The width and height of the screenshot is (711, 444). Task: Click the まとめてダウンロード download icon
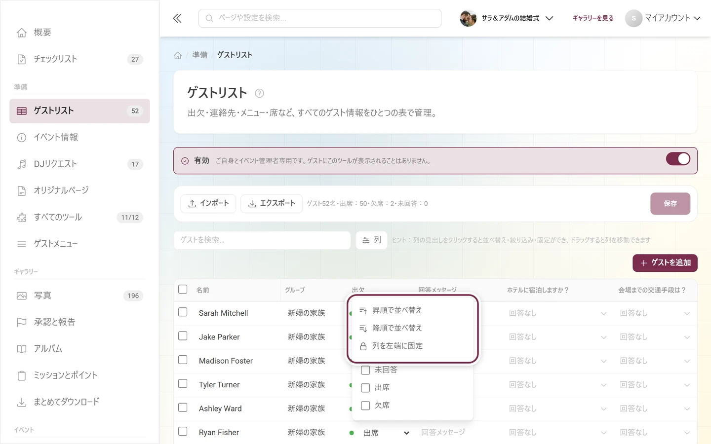pyautogui.click(x=22, y=403)
